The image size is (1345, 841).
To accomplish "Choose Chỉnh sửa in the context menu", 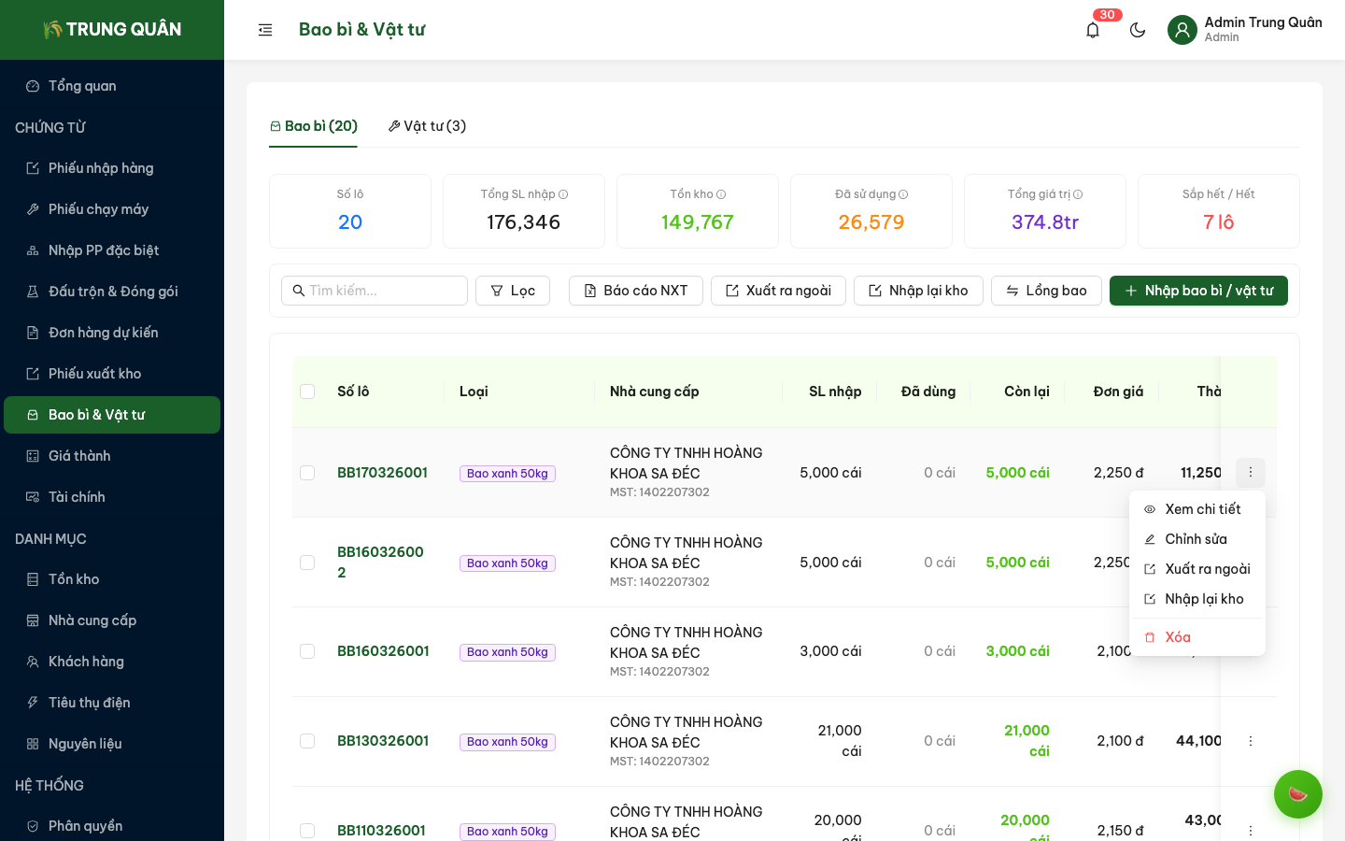I will (x=1197, y=539).
